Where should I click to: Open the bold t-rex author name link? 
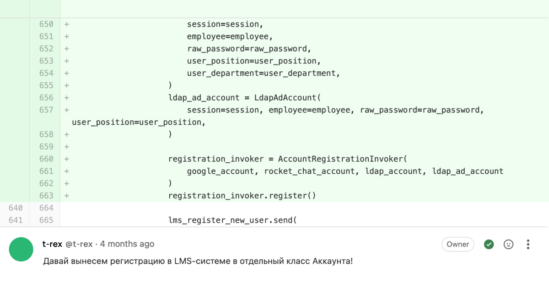click(52, 244)
